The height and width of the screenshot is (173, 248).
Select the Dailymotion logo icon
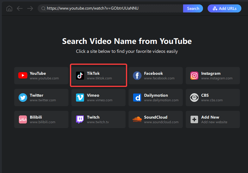coord(137,97)
